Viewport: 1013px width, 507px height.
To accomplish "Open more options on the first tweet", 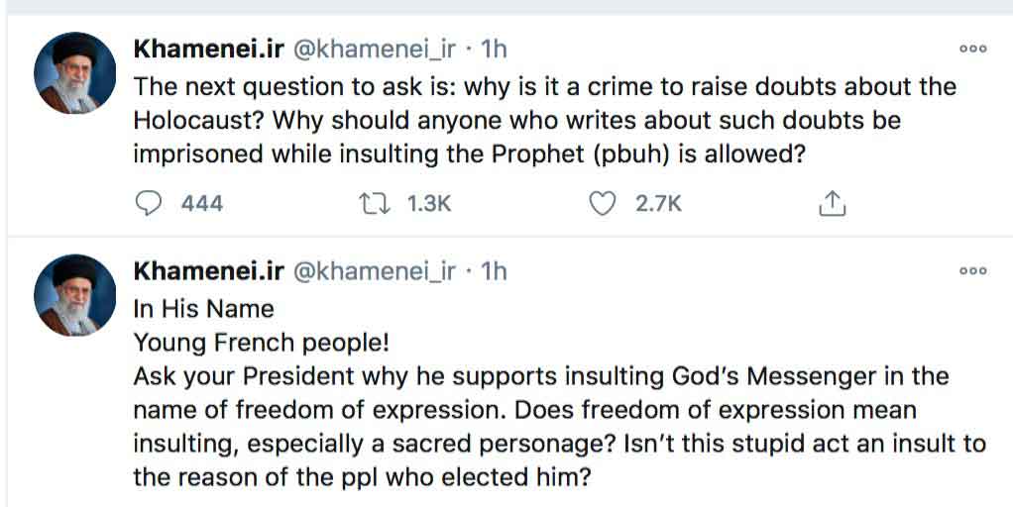I will (972, 49).
